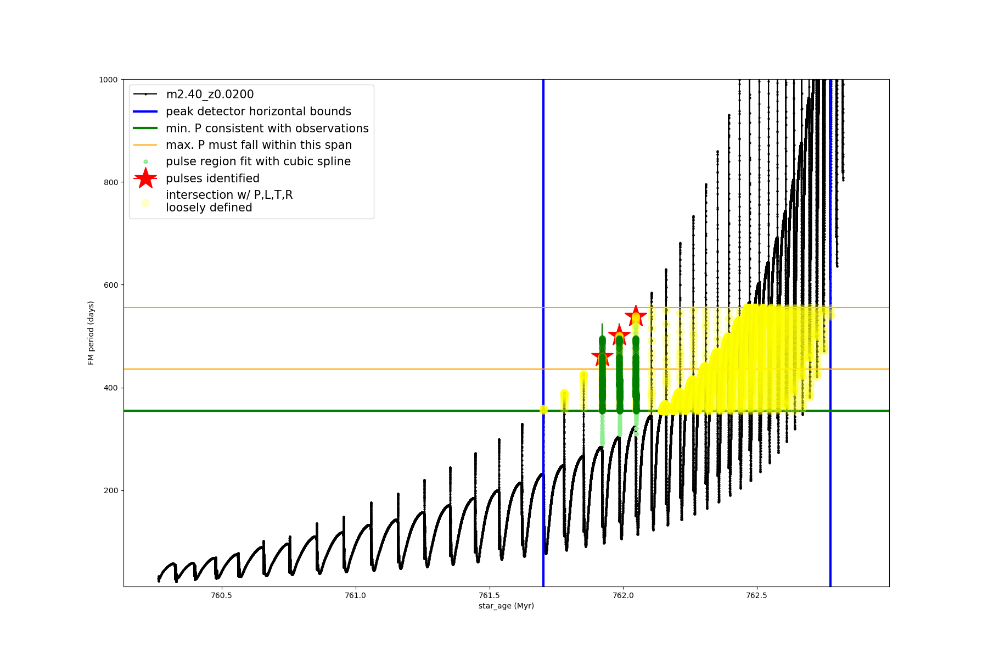Click the middle red star on the plot

[x=619, y=335]
